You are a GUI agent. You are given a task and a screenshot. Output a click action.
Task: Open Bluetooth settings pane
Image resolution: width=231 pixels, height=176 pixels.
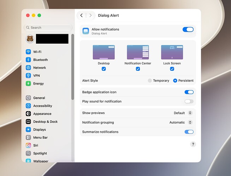point(48,60)
